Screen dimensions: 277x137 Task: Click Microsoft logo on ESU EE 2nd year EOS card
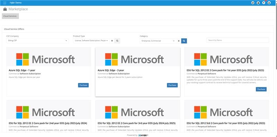click(x=45, y=112)
